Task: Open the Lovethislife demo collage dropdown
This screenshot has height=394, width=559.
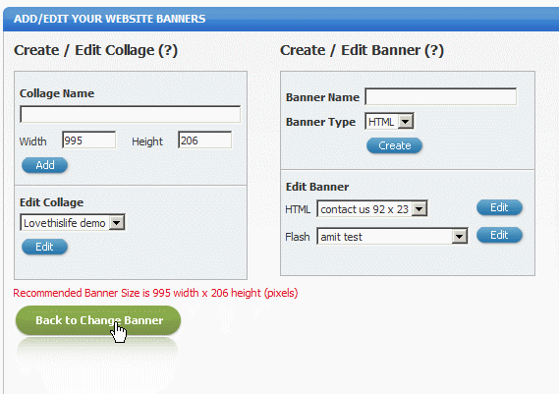Action: click(x=73, y=223)
